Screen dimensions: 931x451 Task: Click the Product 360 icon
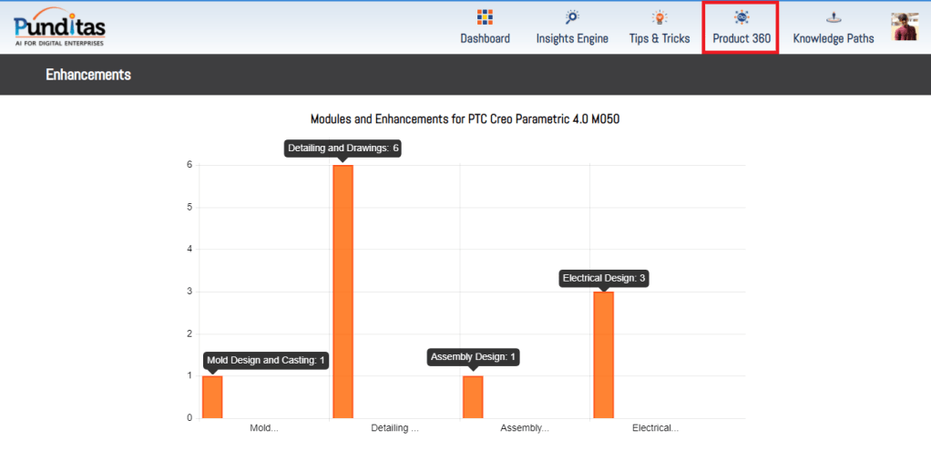[x=742, y=17]
